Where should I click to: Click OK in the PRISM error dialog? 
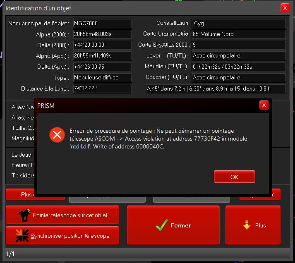pyautogui.click(x=234, y=177)
